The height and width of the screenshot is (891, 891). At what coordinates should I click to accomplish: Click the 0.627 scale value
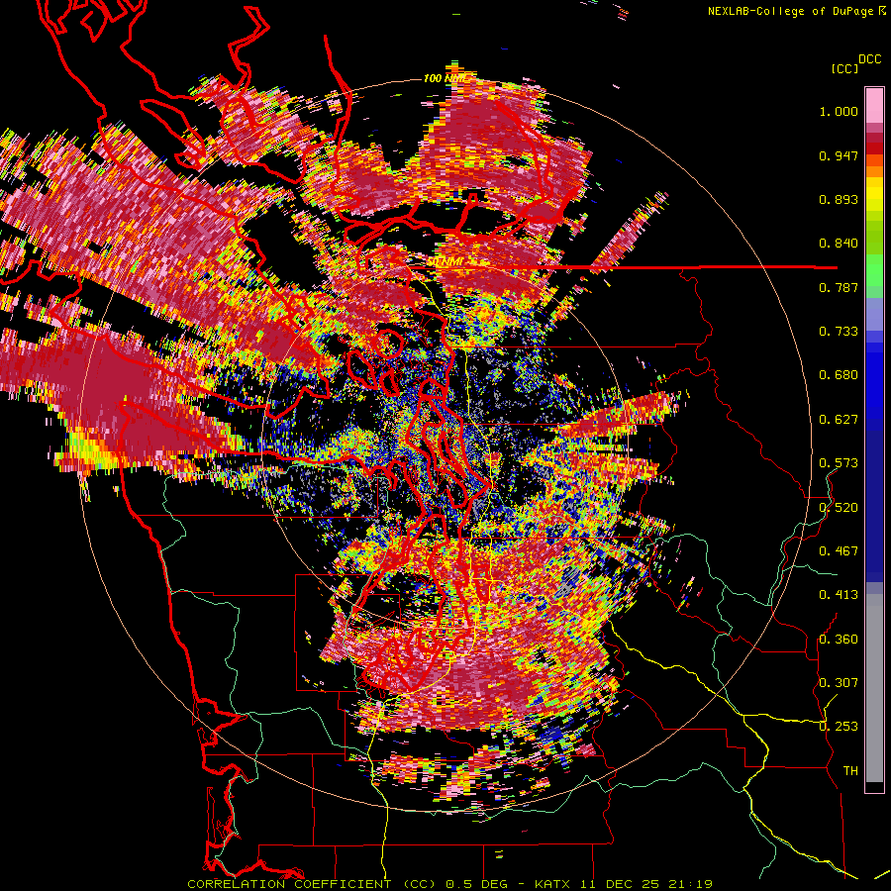coord(839,420)
